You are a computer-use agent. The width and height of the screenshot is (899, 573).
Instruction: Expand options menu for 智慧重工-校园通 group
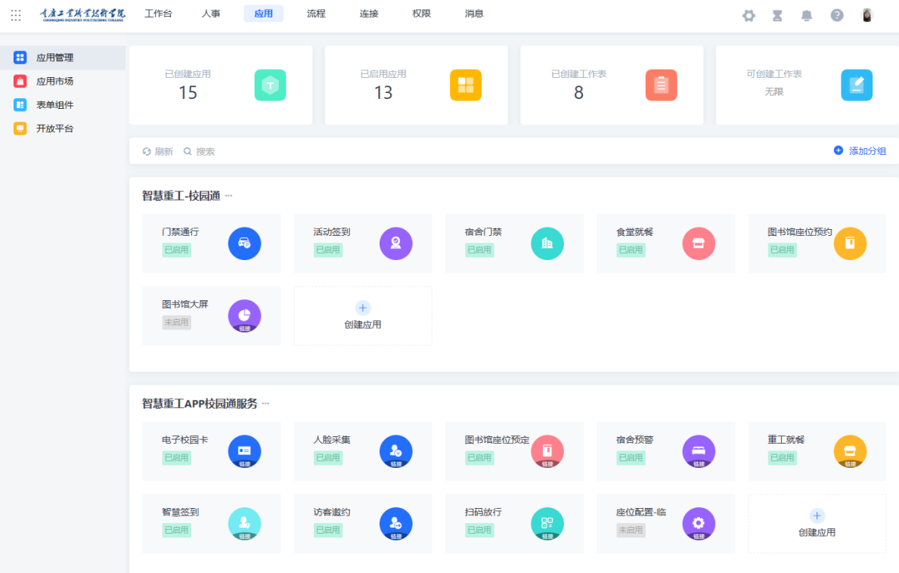(228, 196)
